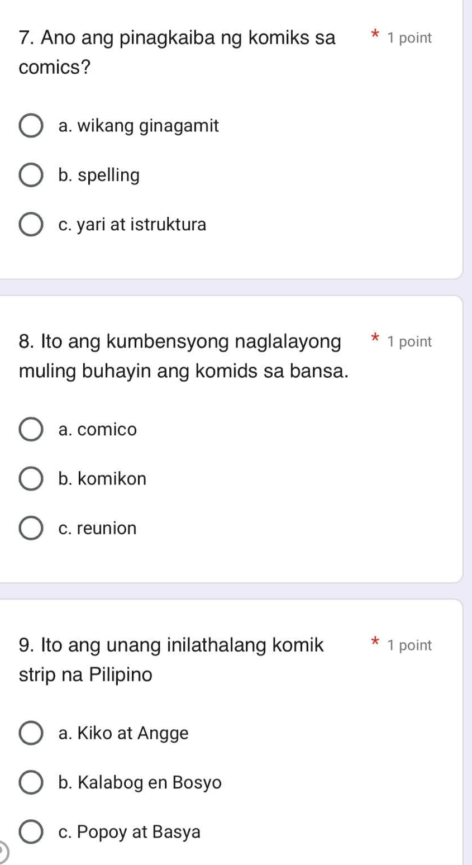Click the "1 point" label on question 8
The height and width of the screenshot is (865, 472).
(408, 341)
